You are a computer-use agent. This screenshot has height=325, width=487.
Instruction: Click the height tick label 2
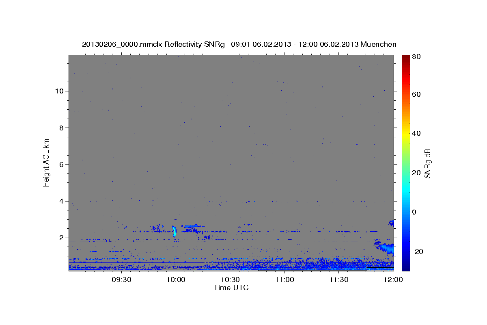[x=62, y=238]
